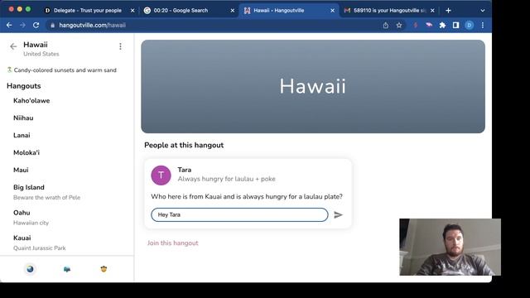Close the Google Search tab
The width and height of the screenshot is (530, 298).
click(233, 11)
